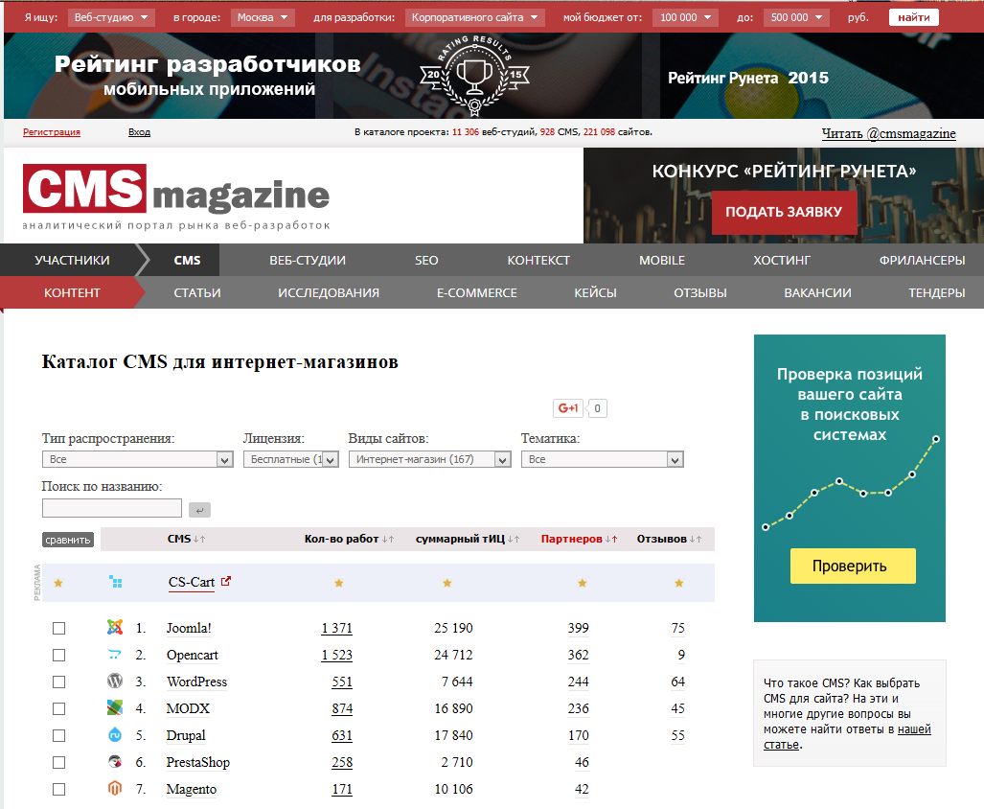The width and height of the screenshot is (984, 809).
Task: Check the WordPress compare checkbox
Action: [59, 682]
